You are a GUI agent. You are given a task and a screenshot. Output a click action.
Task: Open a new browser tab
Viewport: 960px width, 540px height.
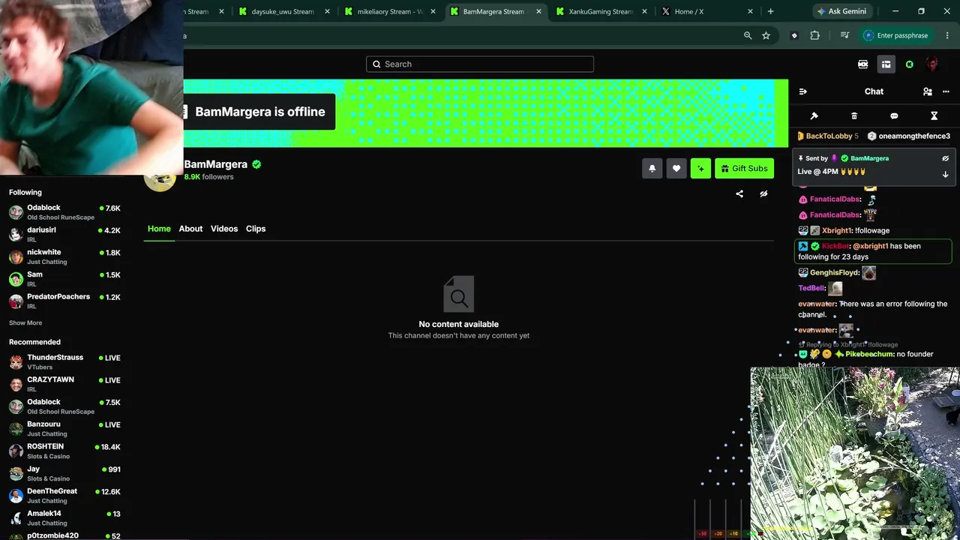pyautogui.click(x=770, y=11)
